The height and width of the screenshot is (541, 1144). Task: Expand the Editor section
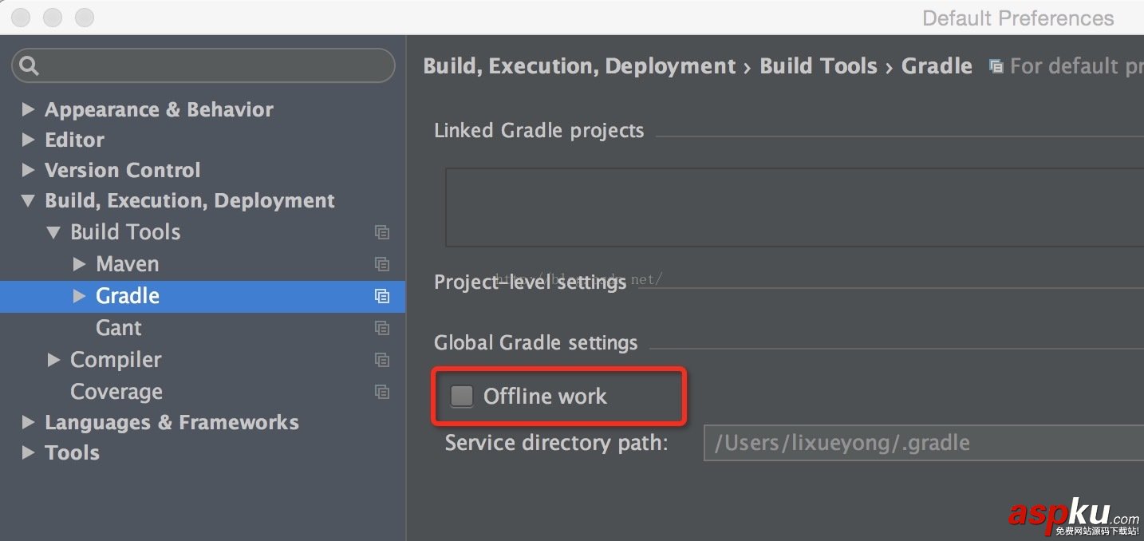[29, 140]
